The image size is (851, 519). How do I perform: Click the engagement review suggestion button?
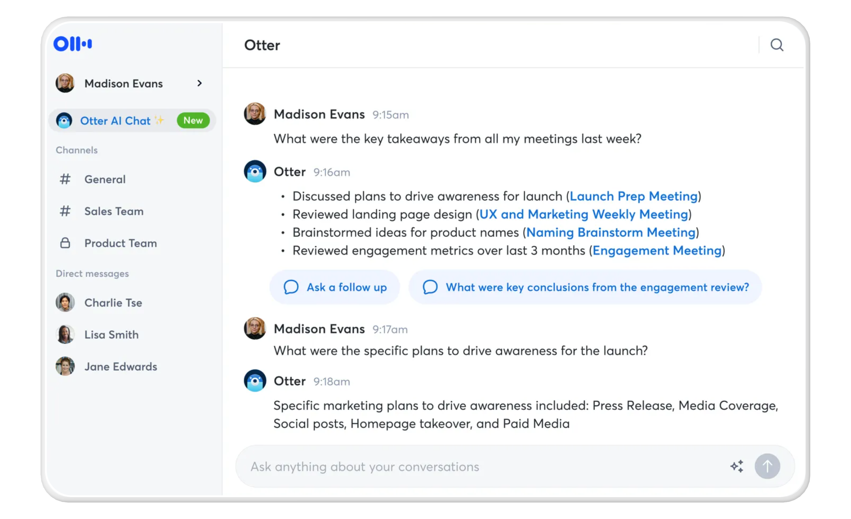[x=585, y=287]
